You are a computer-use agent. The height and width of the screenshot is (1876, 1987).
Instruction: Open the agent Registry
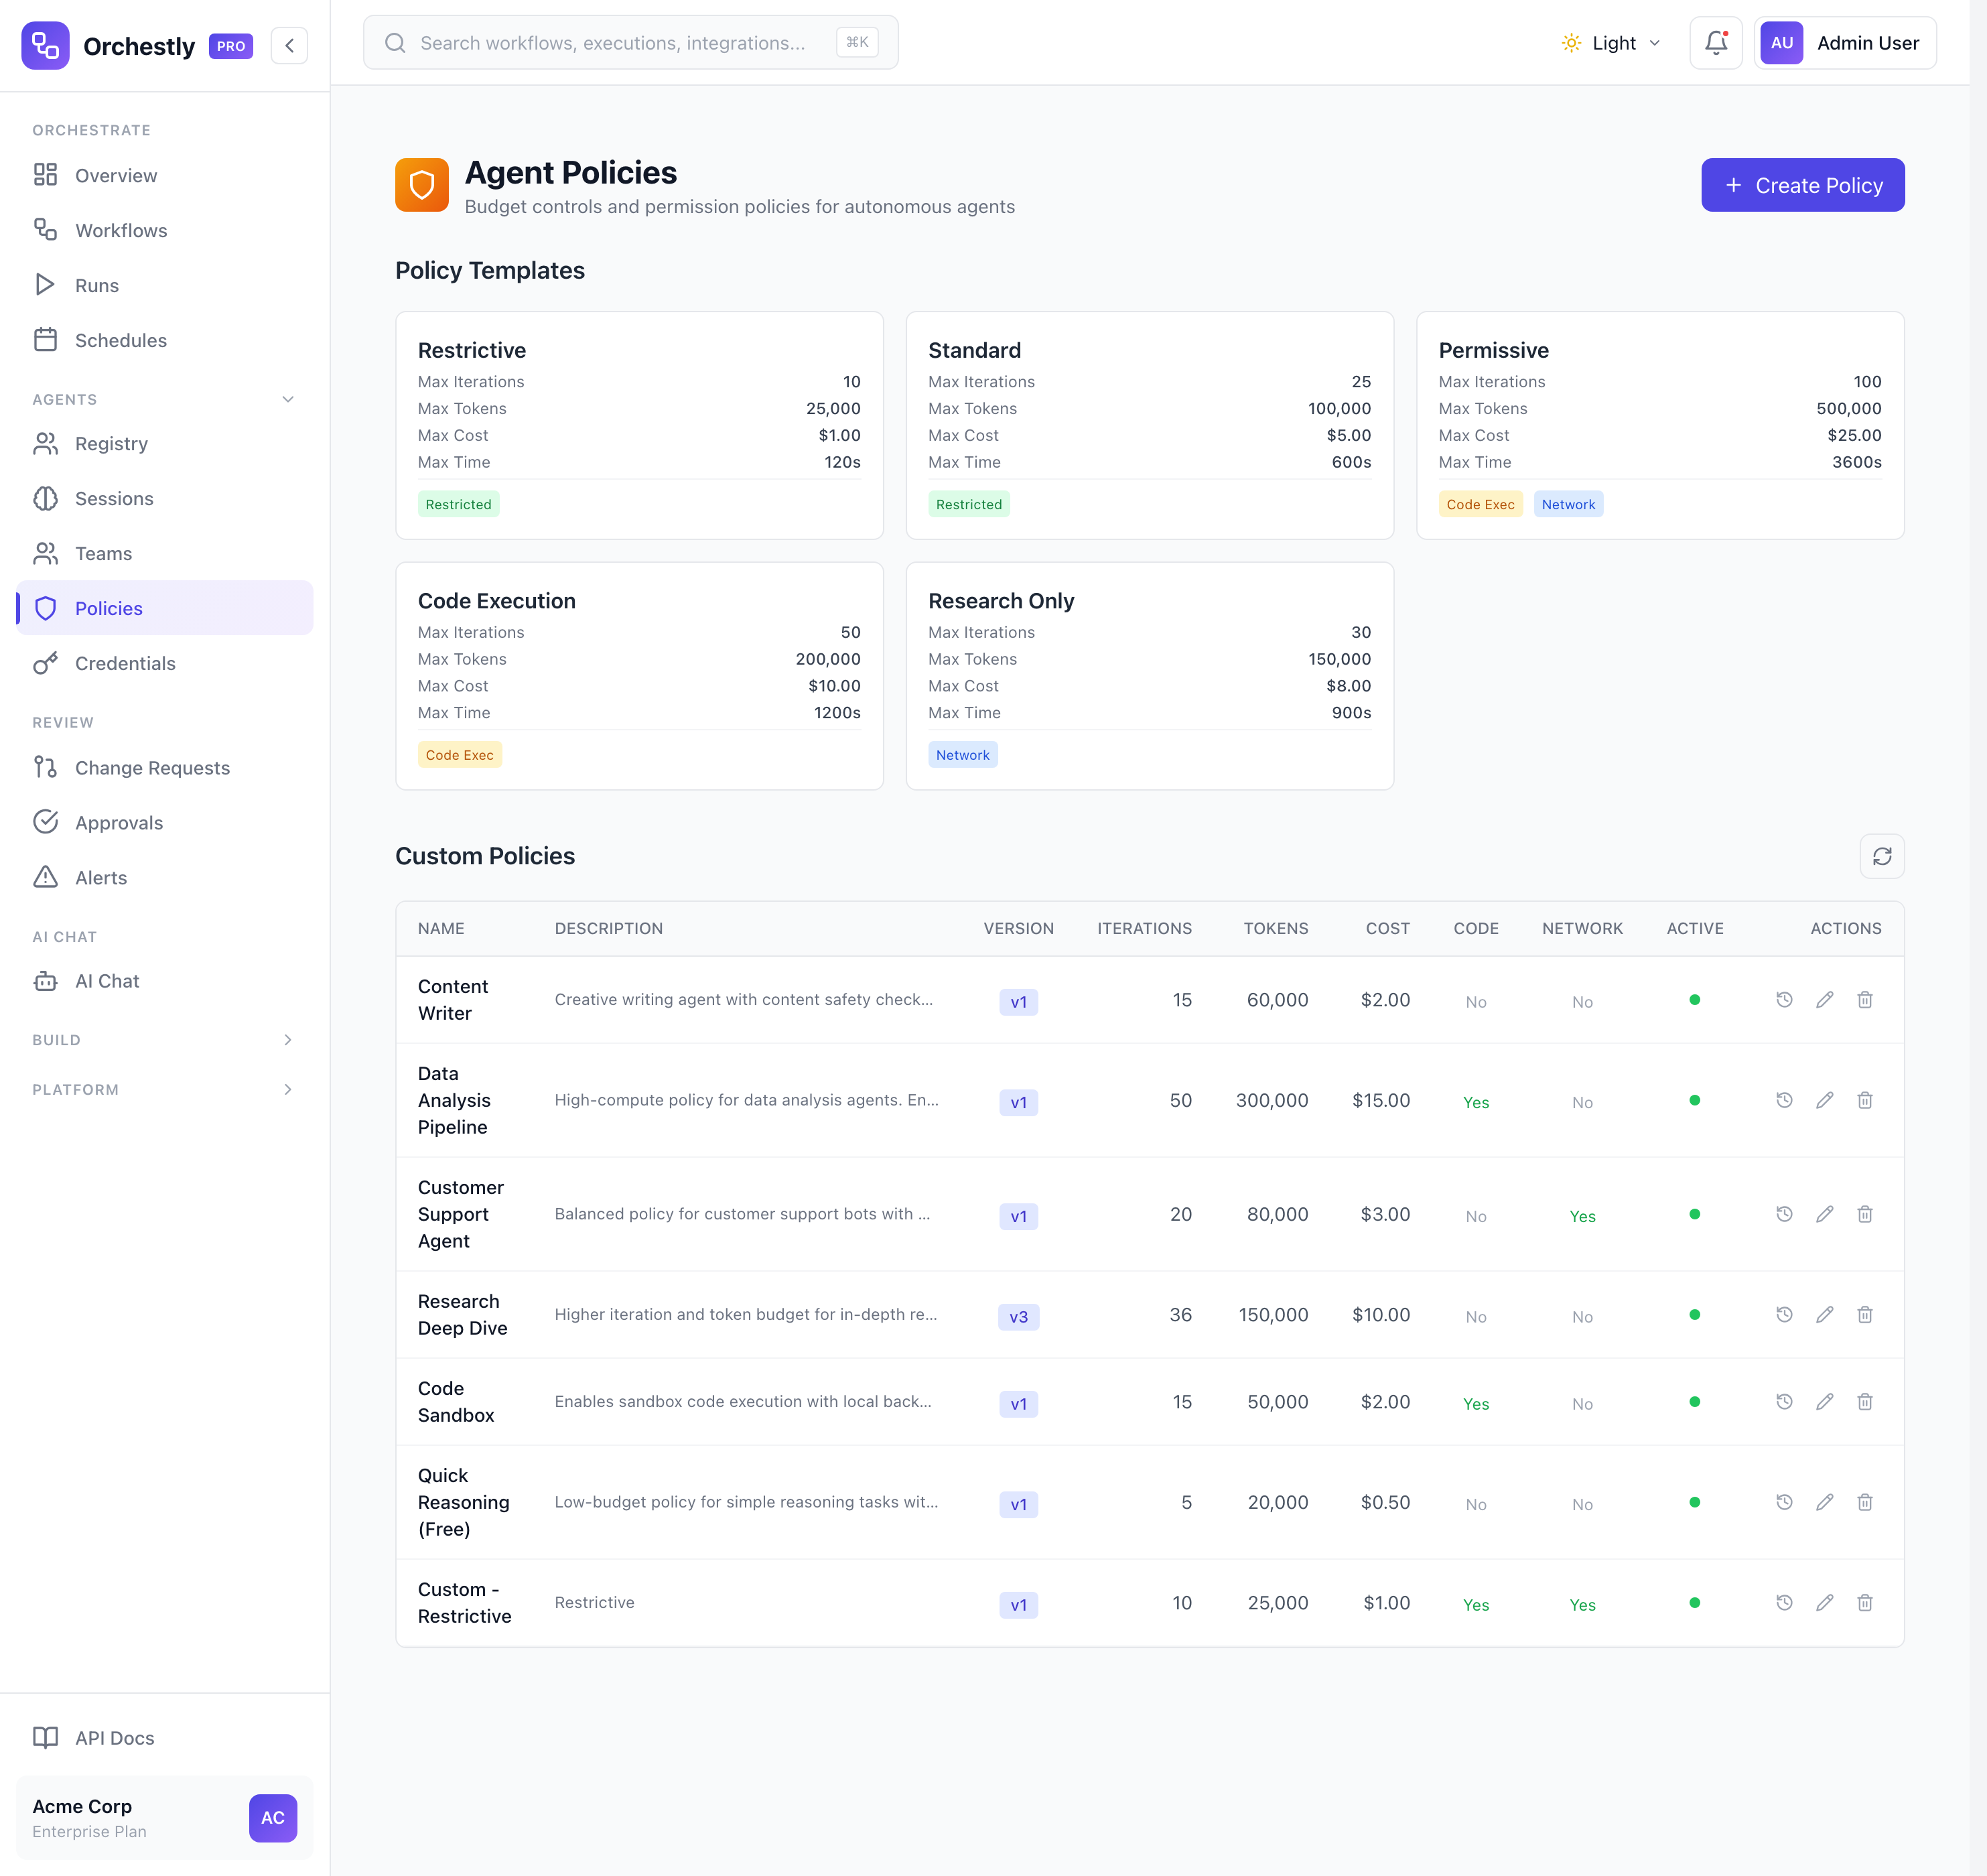[x=165, y=443]
